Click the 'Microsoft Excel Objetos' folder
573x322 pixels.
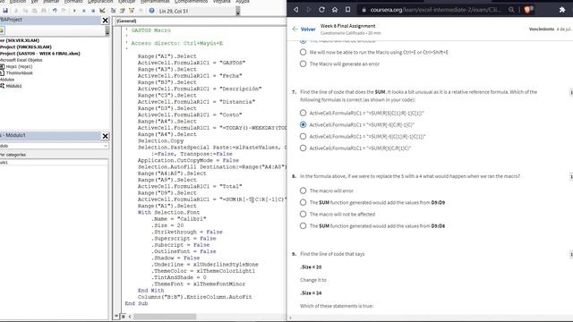click(21, 60)
